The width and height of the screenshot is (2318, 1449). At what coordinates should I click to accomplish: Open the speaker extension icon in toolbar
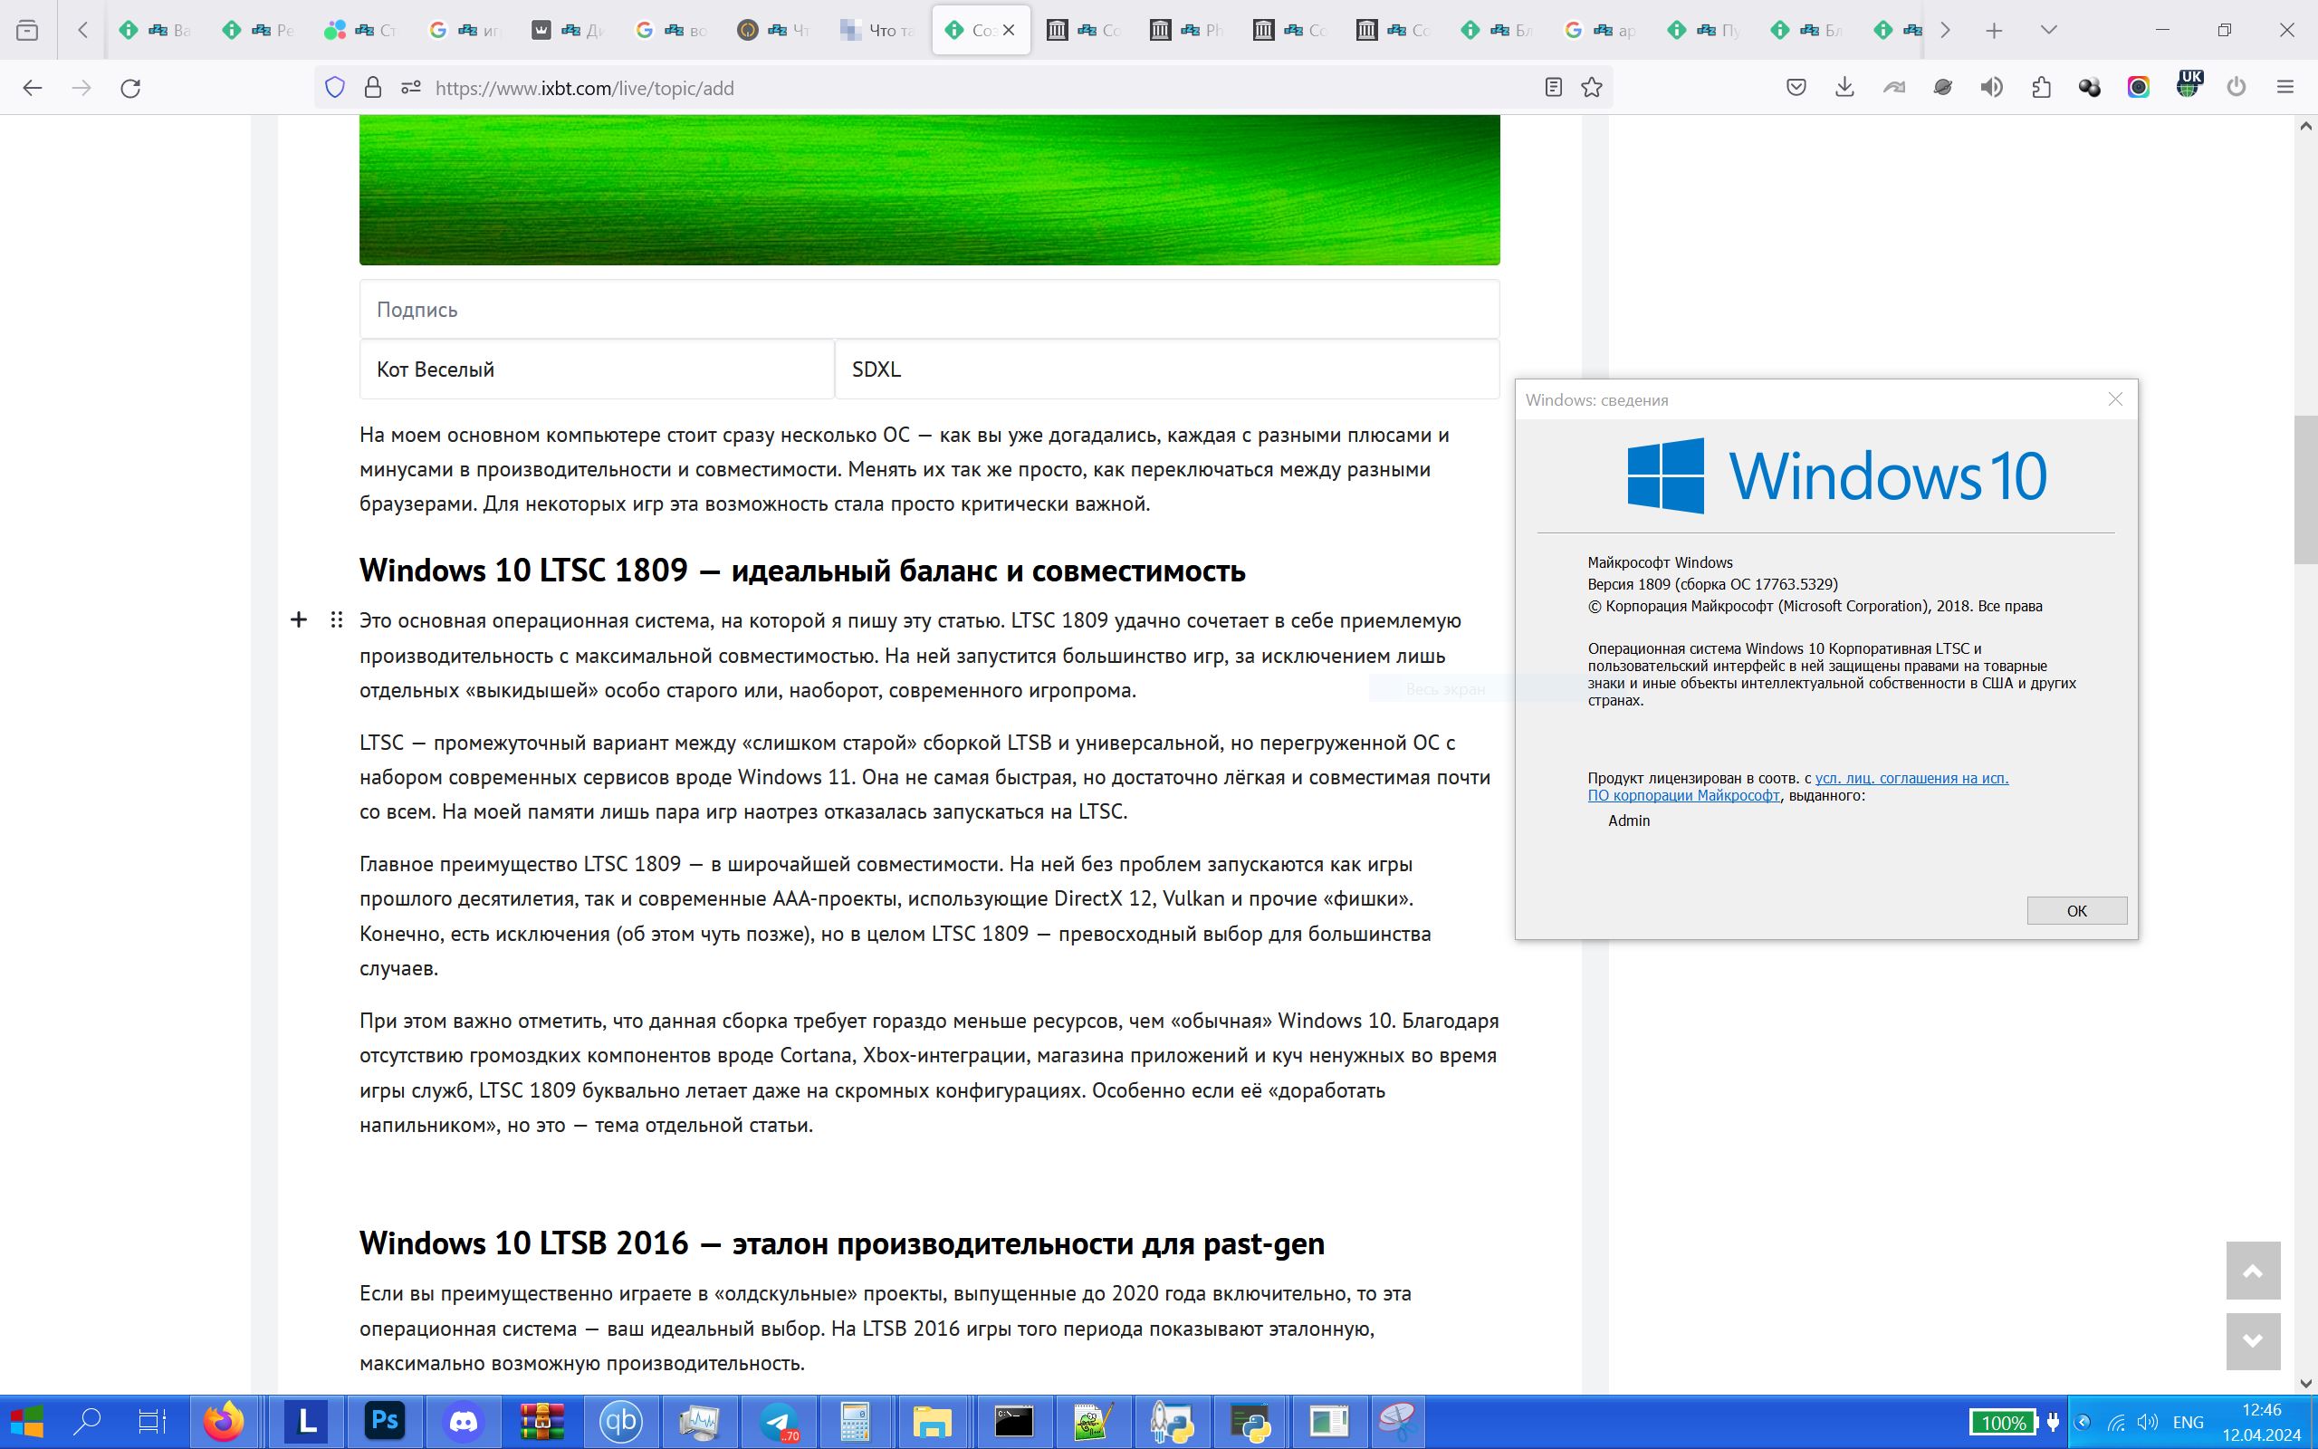coord(1991,87)
